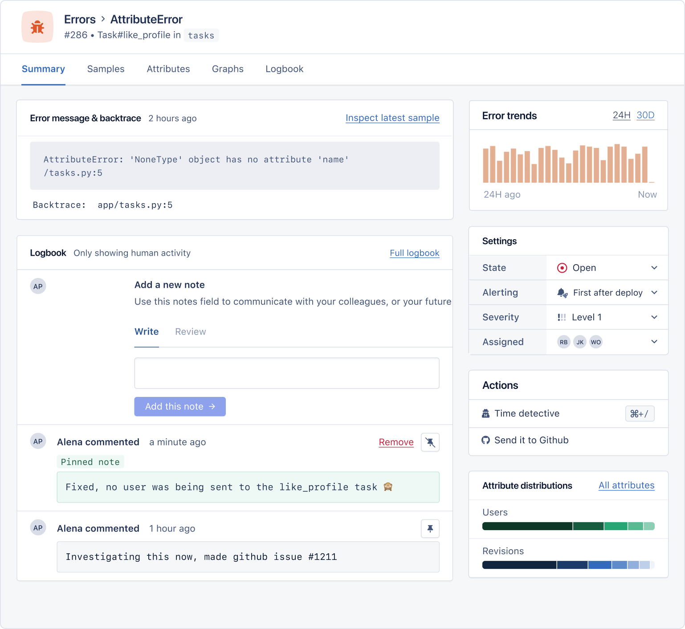Click the Severity level icon
The height and width of the screenshot is (629, 685).
click(562, 317)
